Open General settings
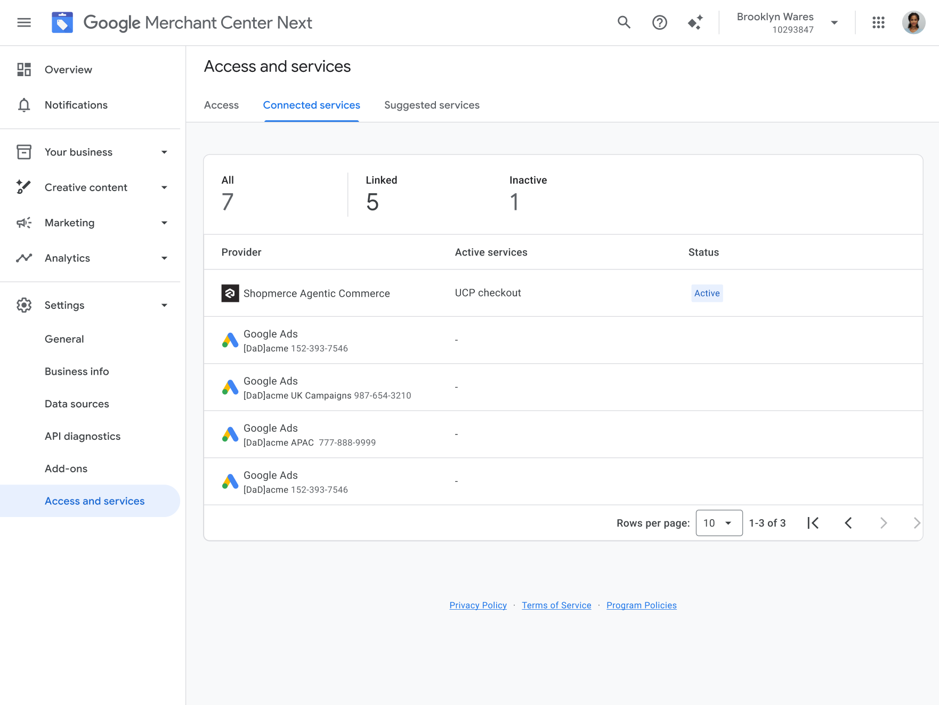 (64, 339)
